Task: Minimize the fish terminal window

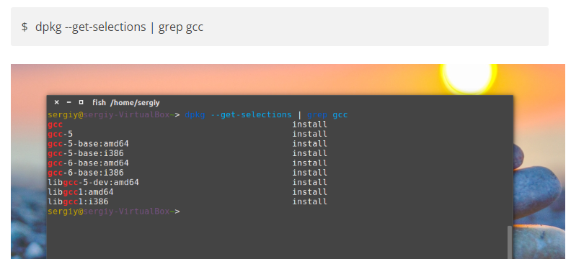Action: (68, 102)
